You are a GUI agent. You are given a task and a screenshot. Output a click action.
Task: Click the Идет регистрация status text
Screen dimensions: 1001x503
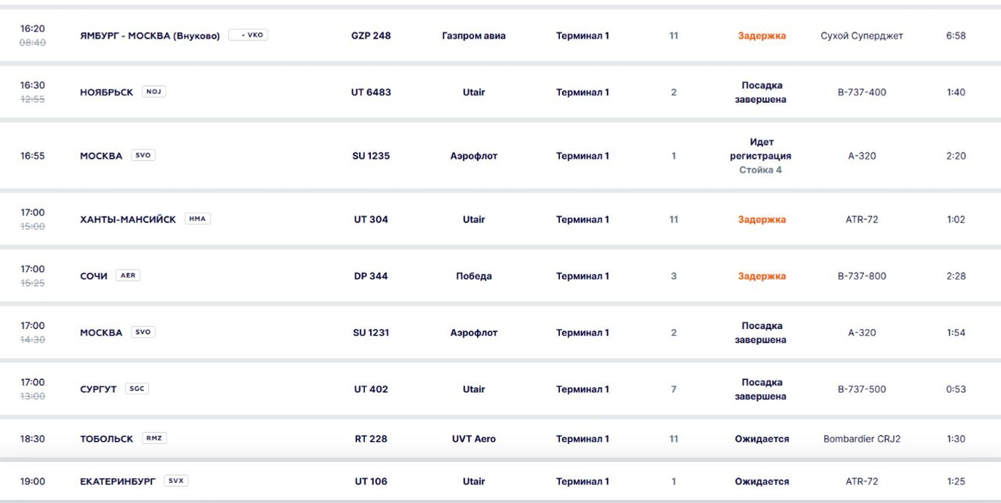click(x=761, y=149)
